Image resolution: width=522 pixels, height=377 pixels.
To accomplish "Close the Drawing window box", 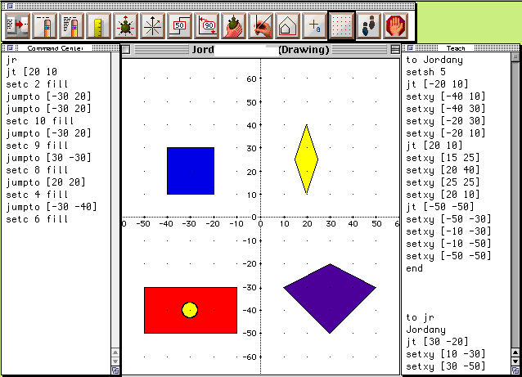I will (x=126, y=49).
